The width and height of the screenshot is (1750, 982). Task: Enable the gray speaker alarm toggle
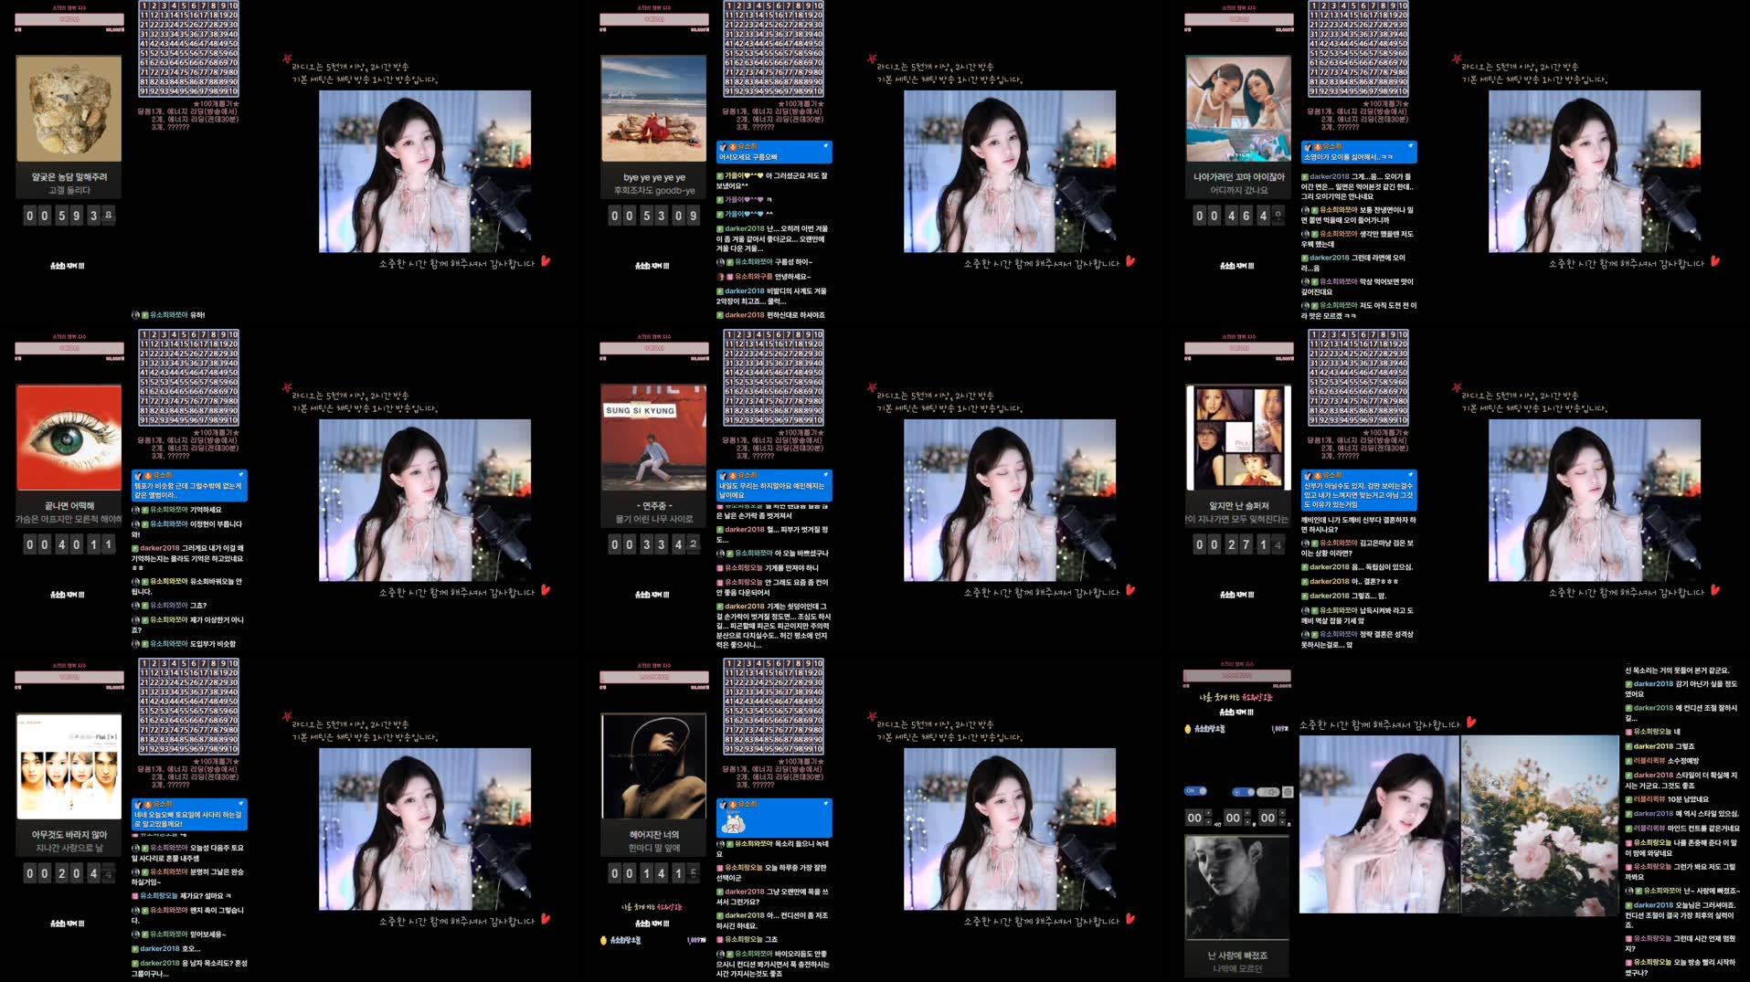coord(1267,792)
